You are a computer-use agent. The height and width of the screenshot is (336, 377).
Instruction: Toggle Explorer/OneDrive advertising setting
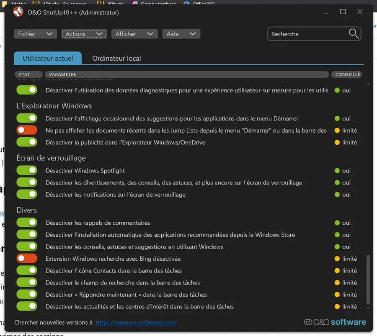pos(27,142)
